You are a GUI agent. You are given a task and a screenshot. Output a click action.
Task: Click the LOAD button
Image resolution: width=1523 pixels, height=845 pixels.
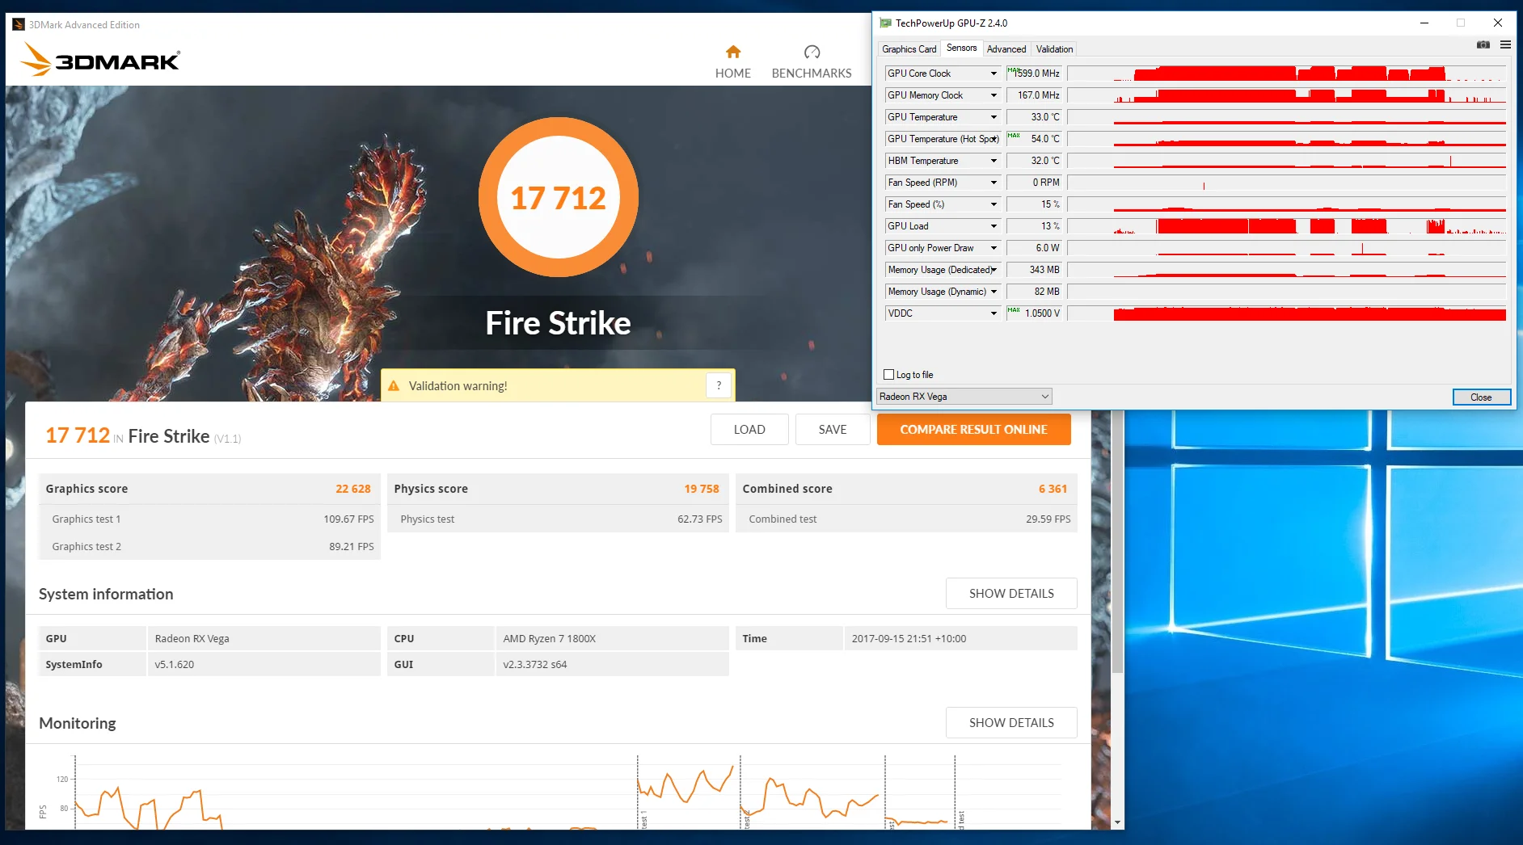point(749,430)
